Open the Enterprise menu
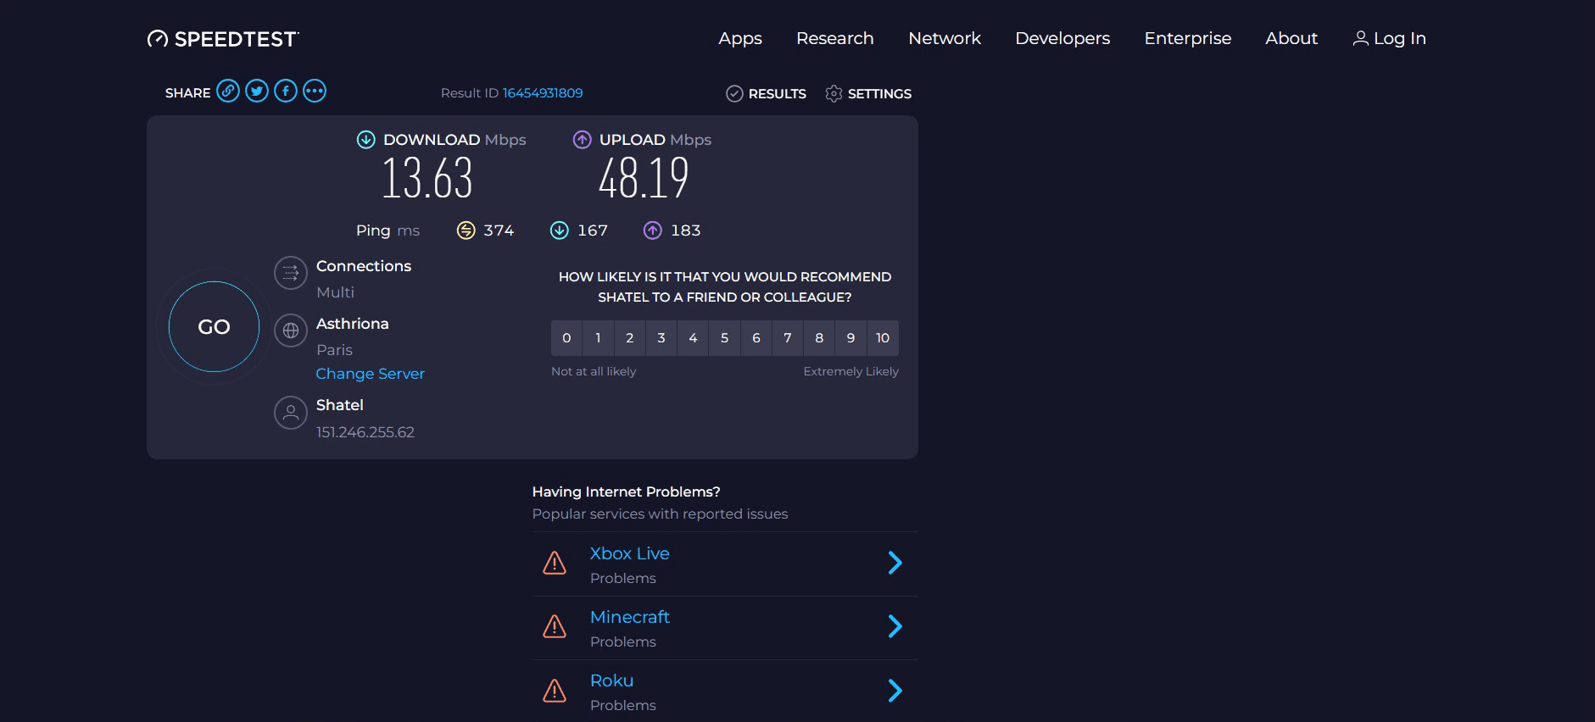This screenshot has height=722, width=1595. pyautogui.click(x=1188, y=38)
